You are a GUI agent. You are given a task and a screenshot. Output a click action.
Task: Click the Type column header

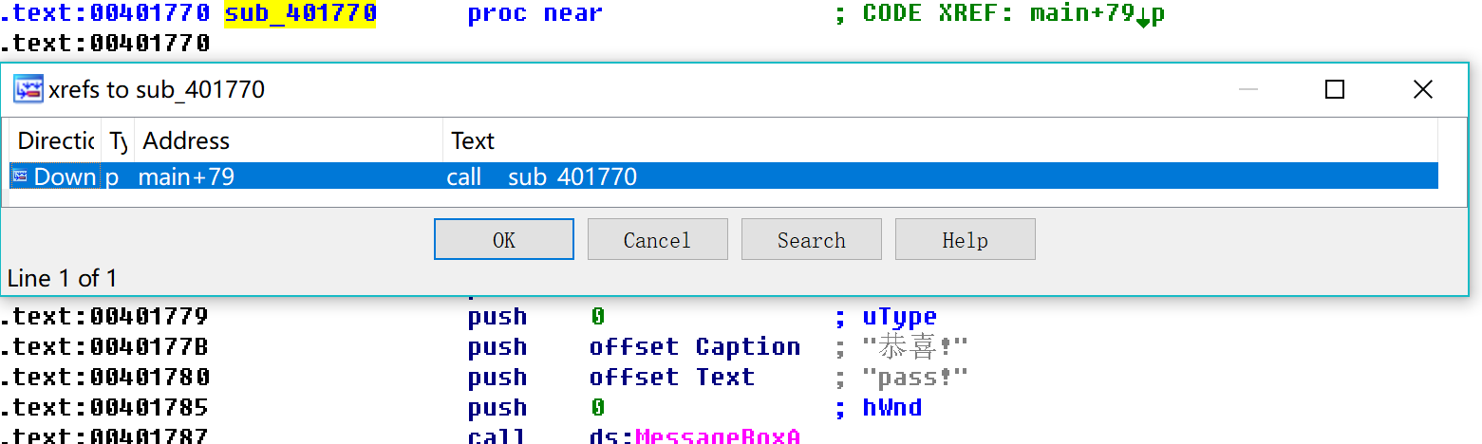[118, 140]
